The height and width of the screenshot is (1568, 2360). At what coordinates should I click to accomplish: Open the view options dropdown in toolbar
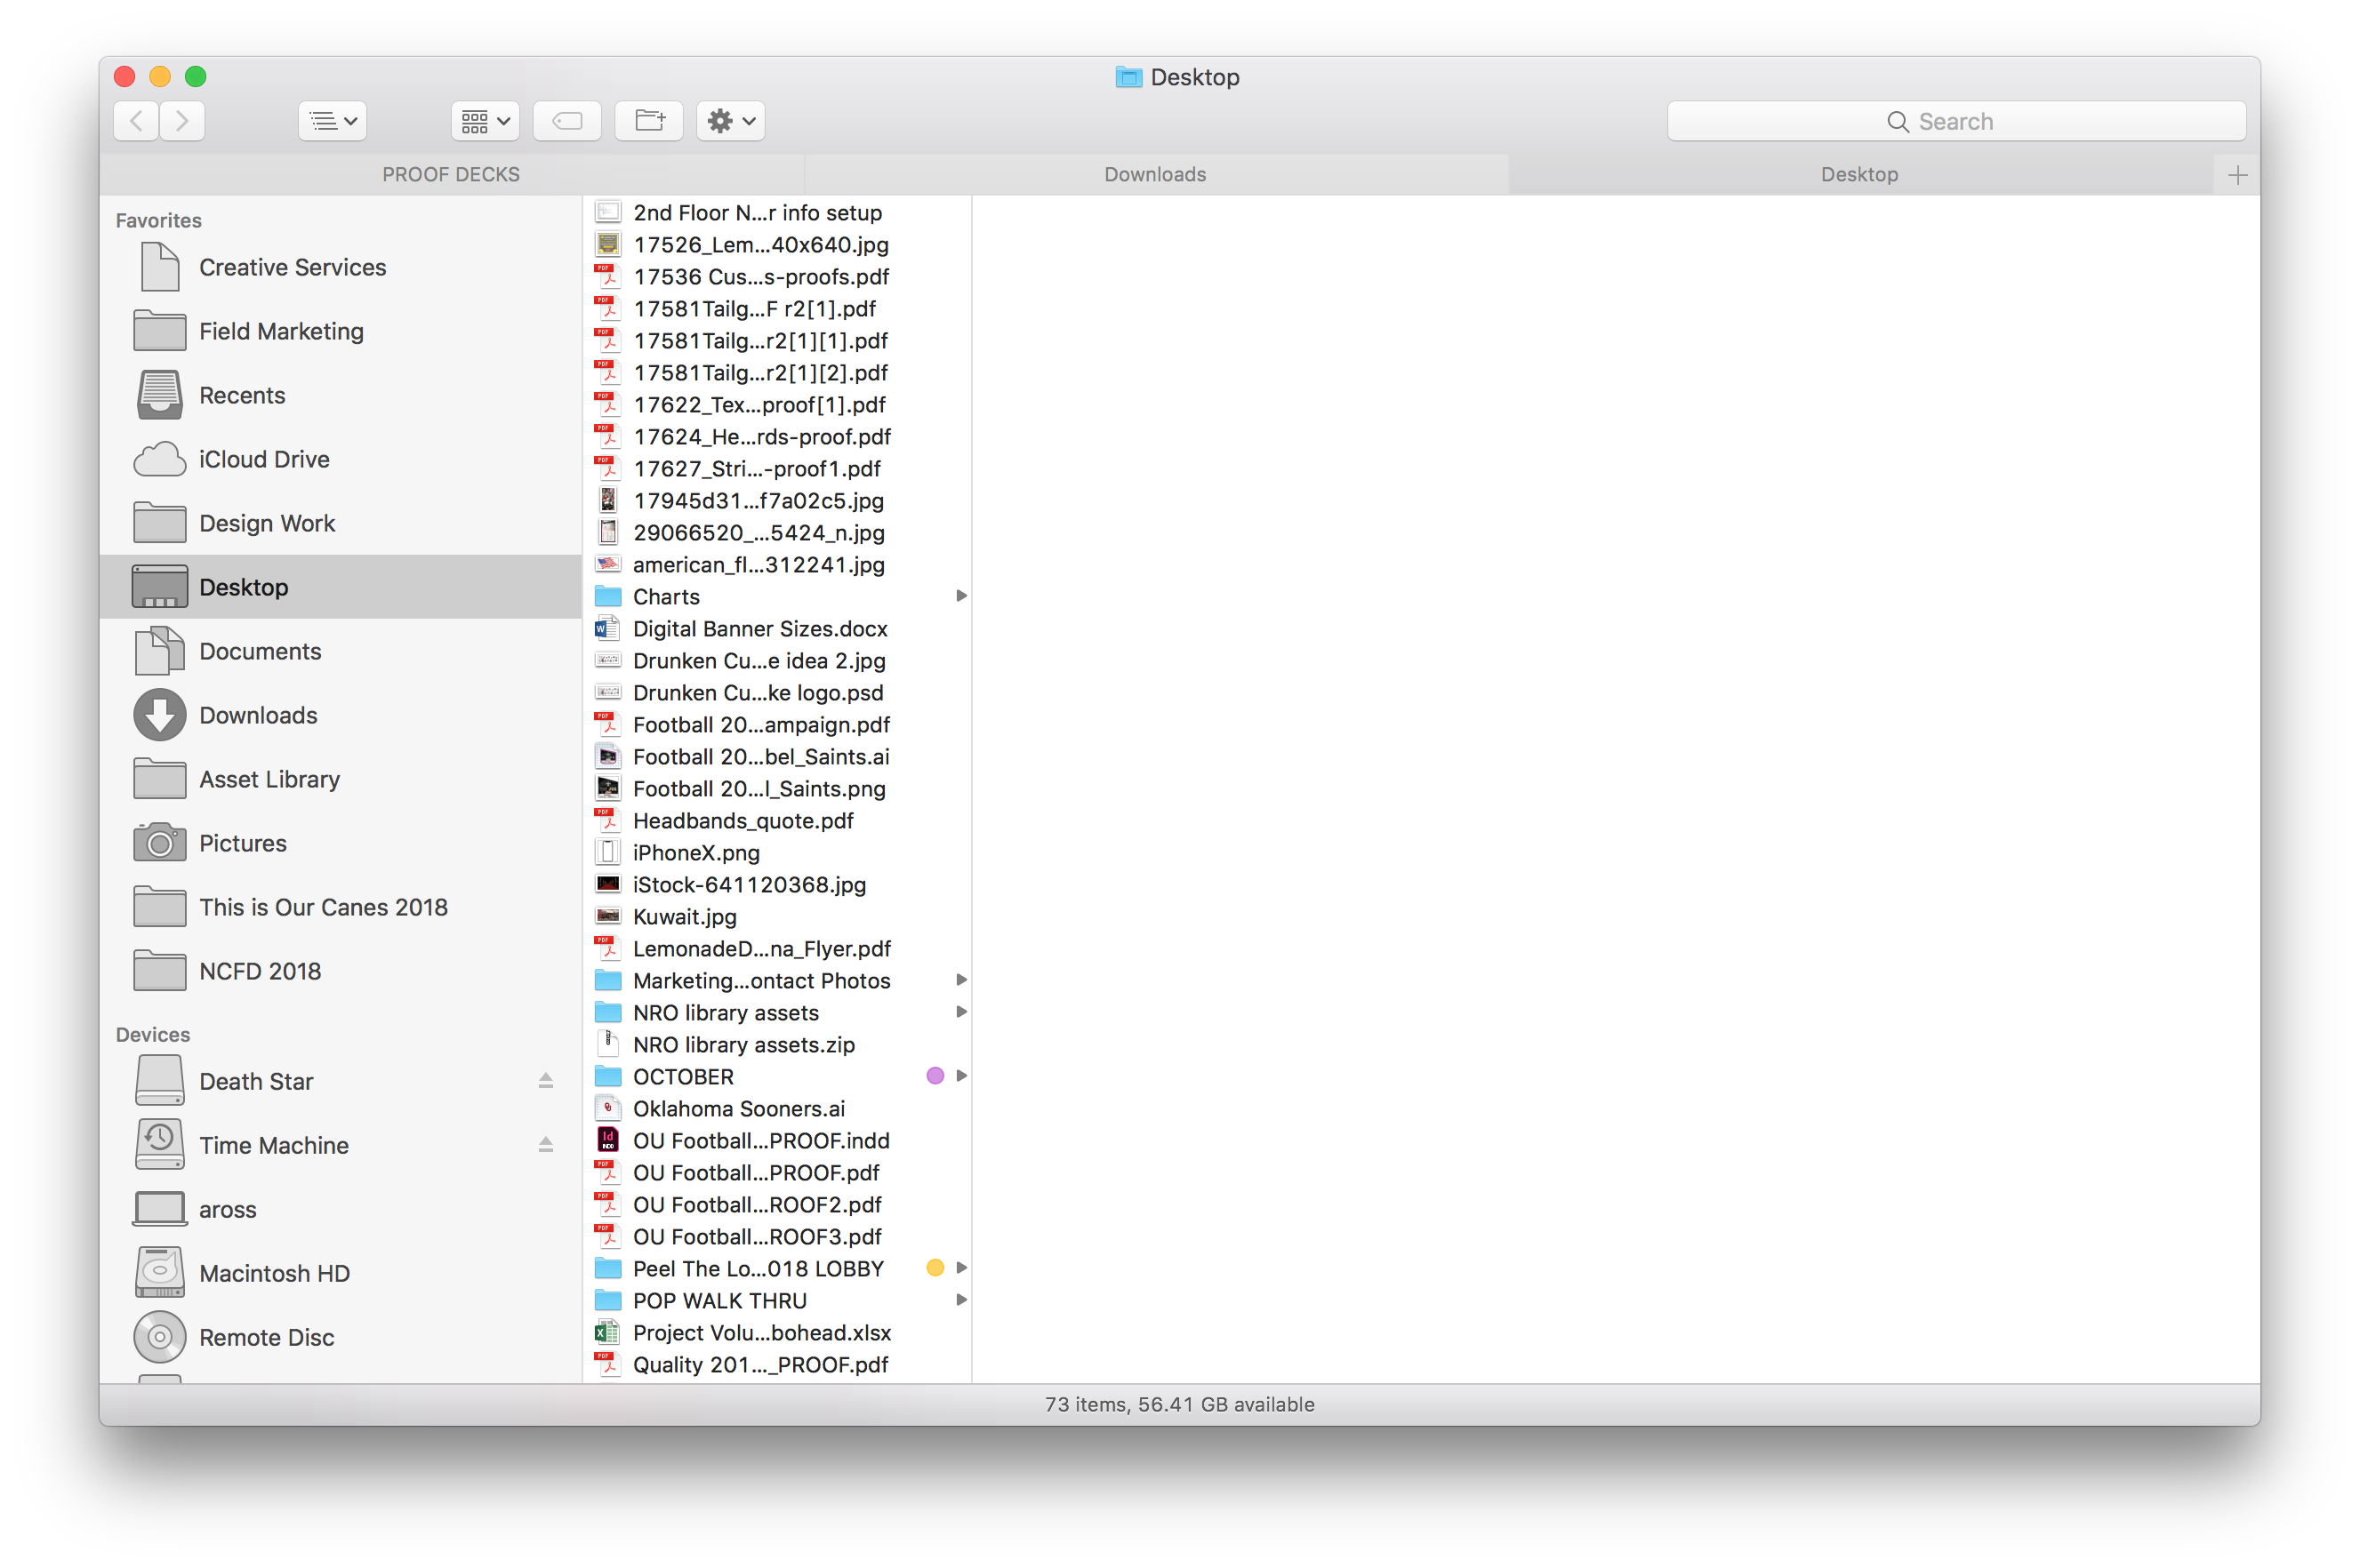click(333, 121)
